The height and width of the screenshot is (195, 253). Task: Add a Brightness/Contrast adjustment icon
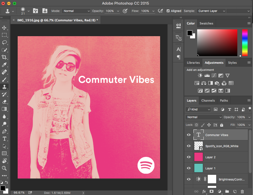tap(200, 75)
